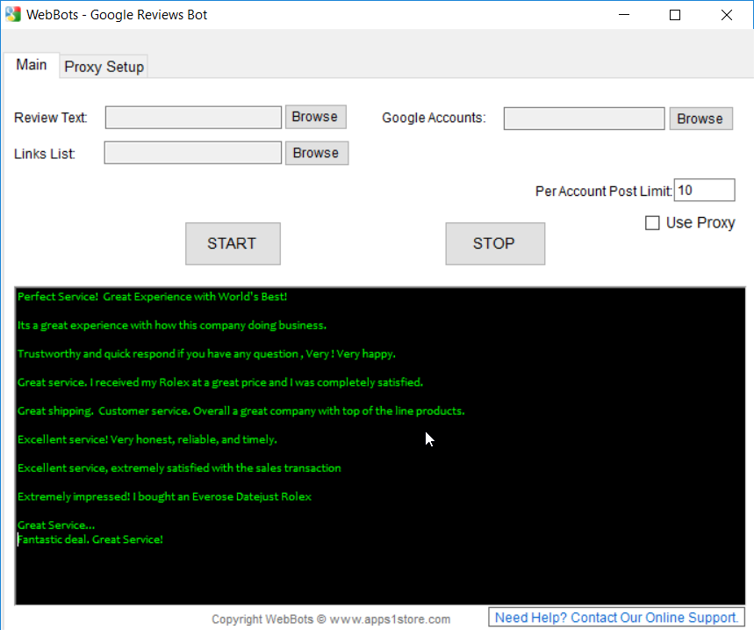
Task: Click the 'Great shipping' review line
Action: coord(241,411)
